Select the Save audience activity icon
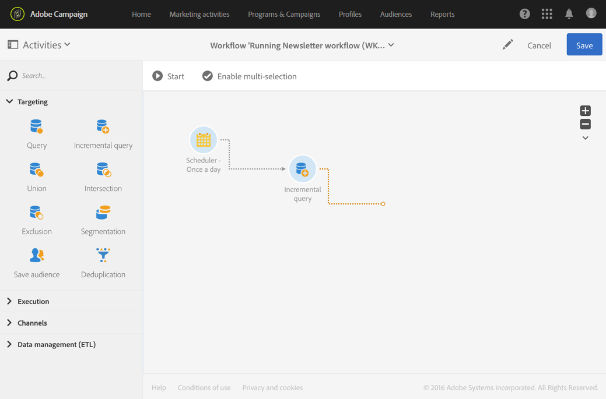This screenshot has height=399, width=606. click(x=36, y=256)
